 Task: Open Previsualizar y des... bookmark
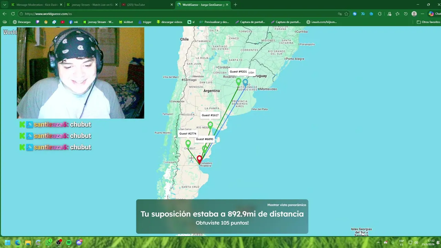(x=214, y=22)
